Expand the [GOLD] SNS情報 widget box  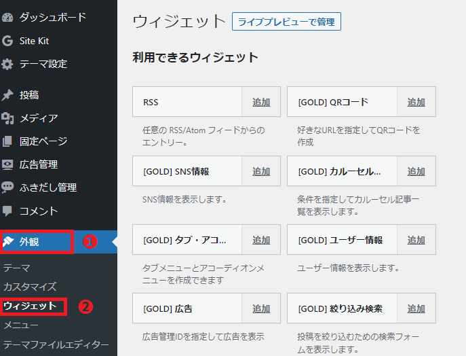pyautogui.click(x=187, y=172)
